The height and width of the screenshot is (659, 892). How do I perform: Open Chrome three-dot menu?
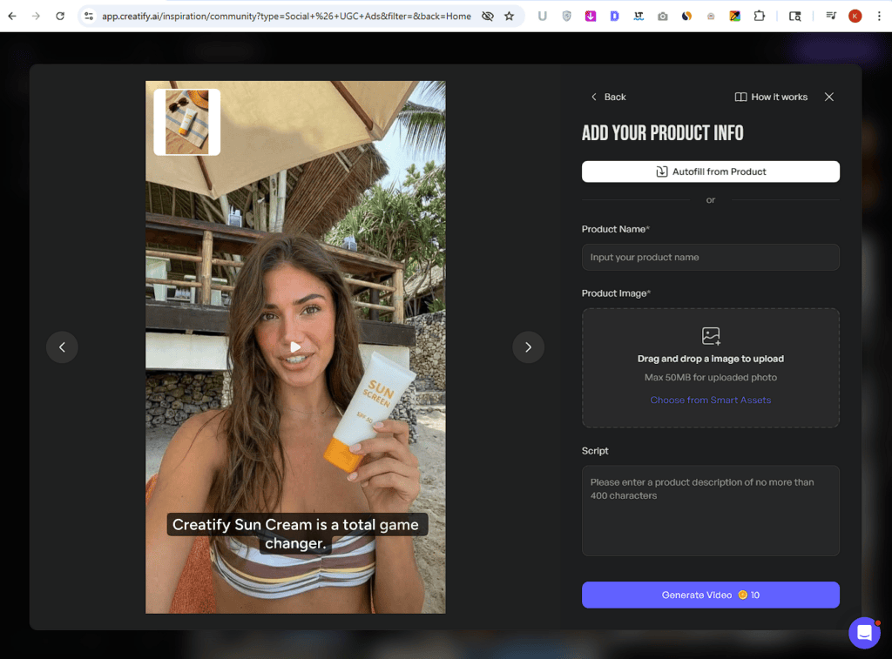point(879,16)
